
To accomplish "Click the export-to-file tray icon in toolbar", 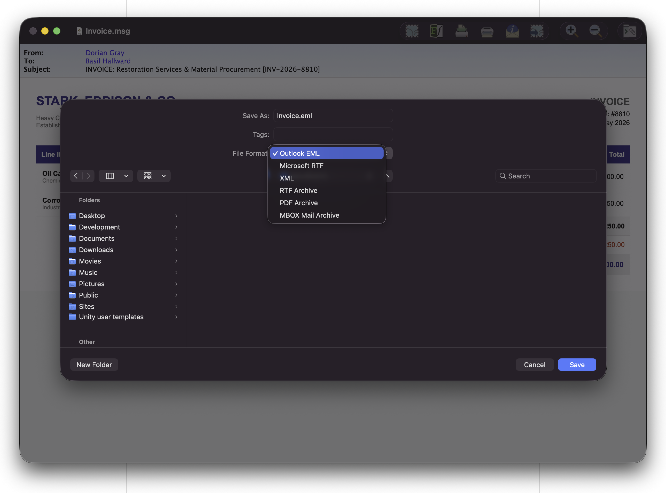I will click(462, 31).
